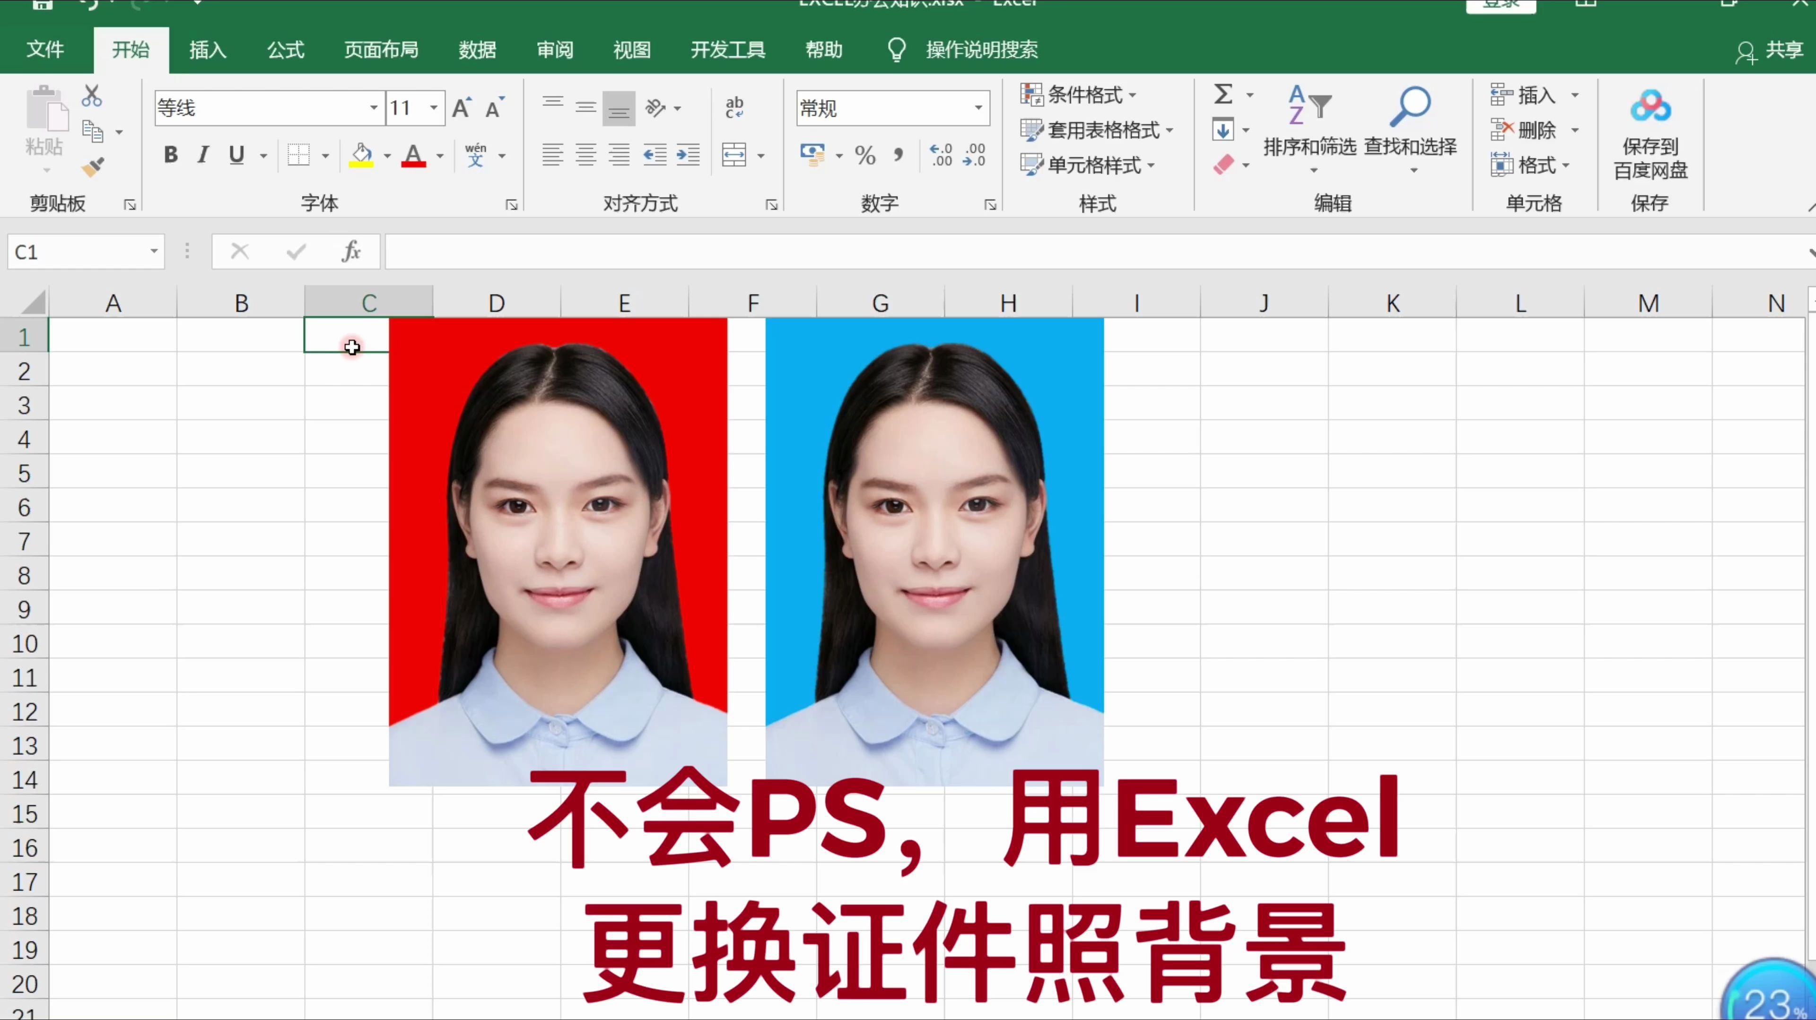Expand the number format dropdown
Screen dimensions: 1816x1020
tap(978, 108)
